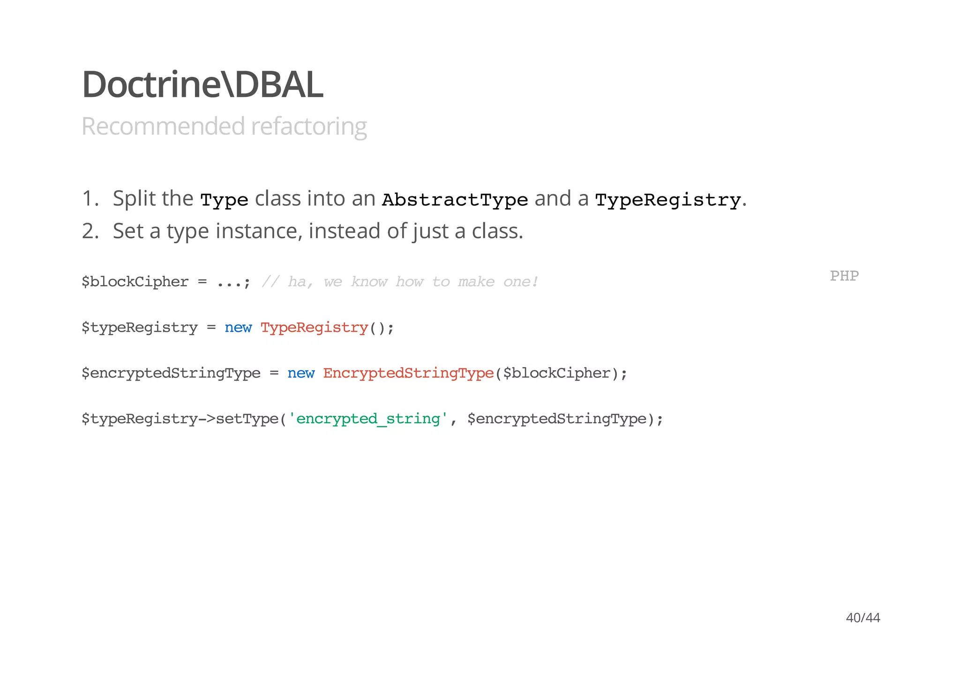Click the first list item starting 'Split the Type'
This screenshot has height=678, width=960.
point(414,199)
